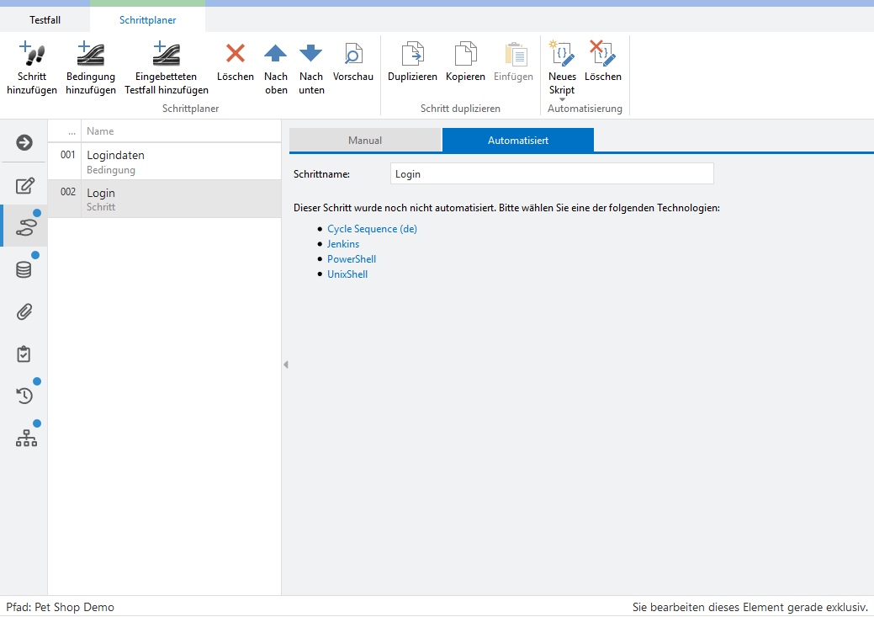874x617 pixels.
Task: Delete the script in Automatisierung group
Action: (602, 54)
